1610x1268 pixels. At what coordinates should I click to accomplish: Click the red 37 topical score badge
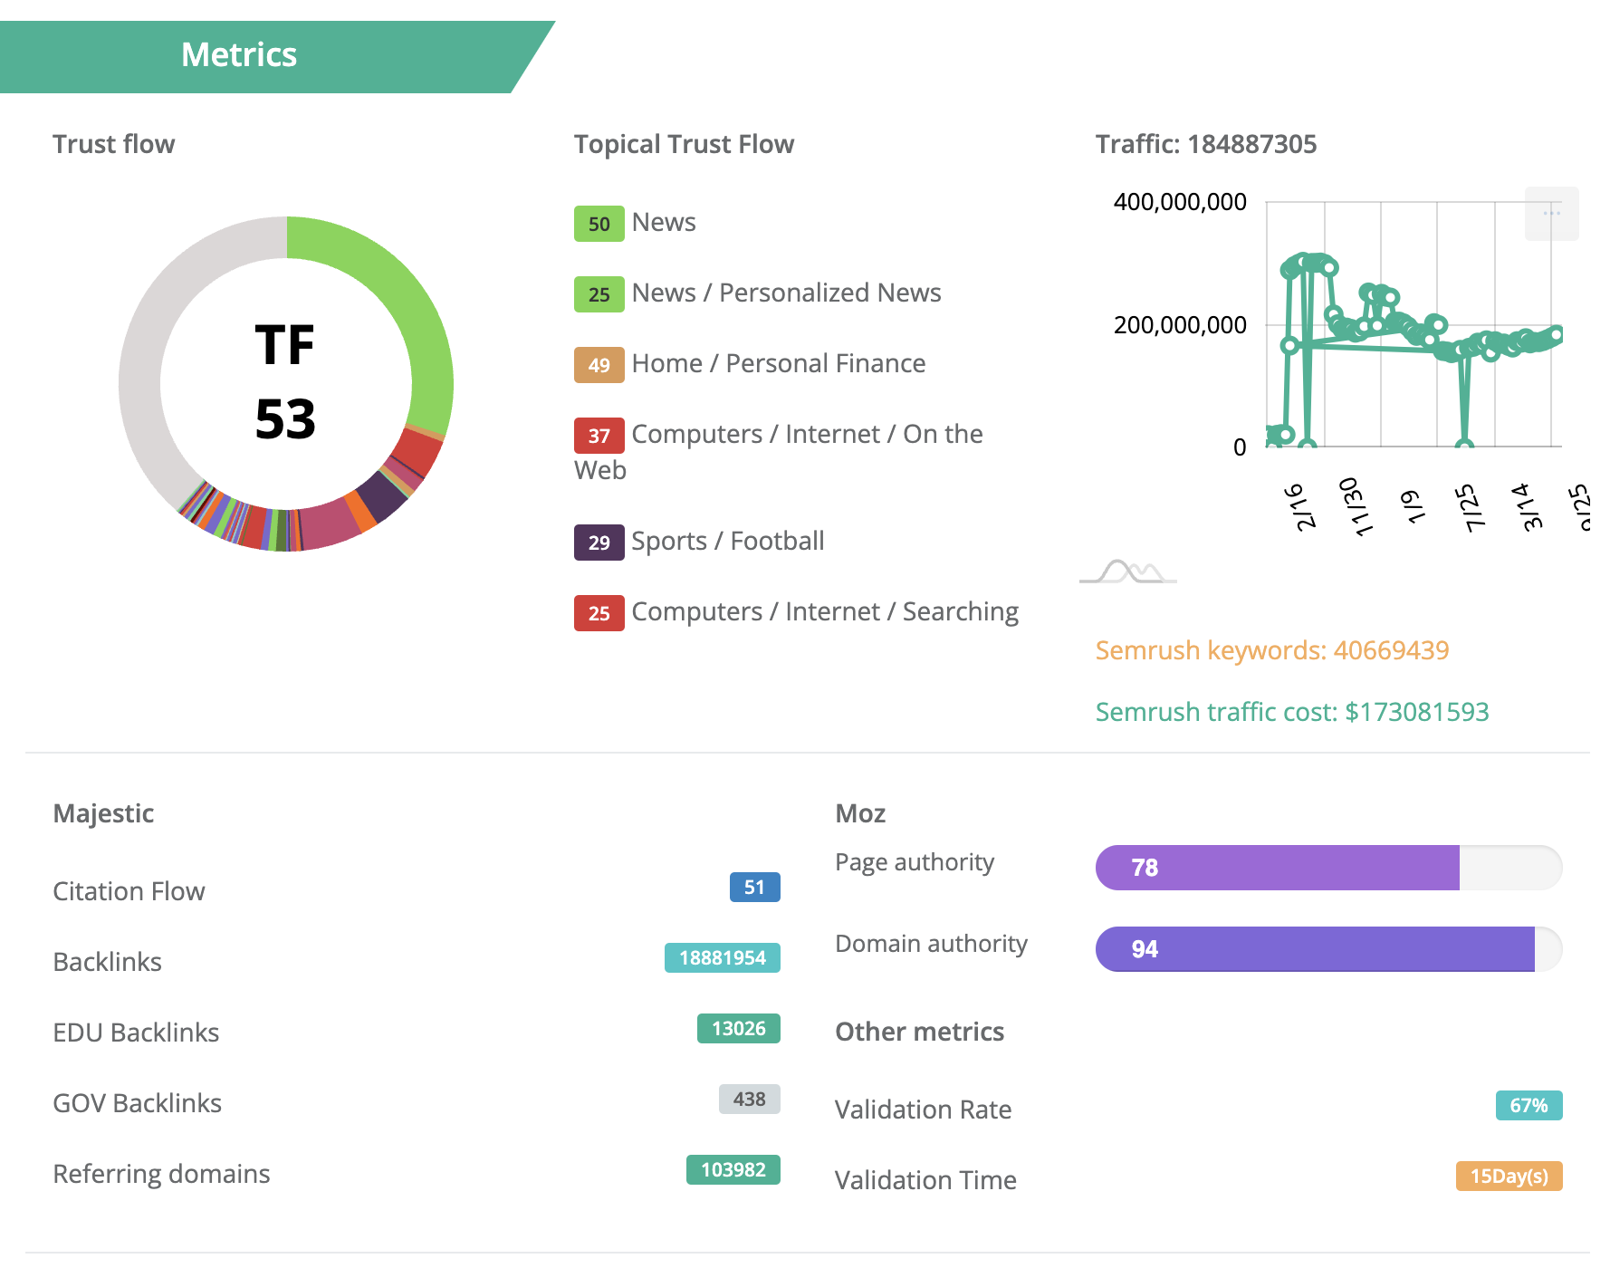(599, 436)
